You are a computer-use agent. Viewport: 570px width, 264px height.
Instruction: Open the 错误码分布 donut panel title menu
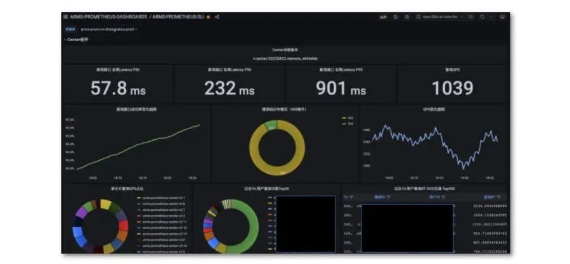click(x=284, y=109)
